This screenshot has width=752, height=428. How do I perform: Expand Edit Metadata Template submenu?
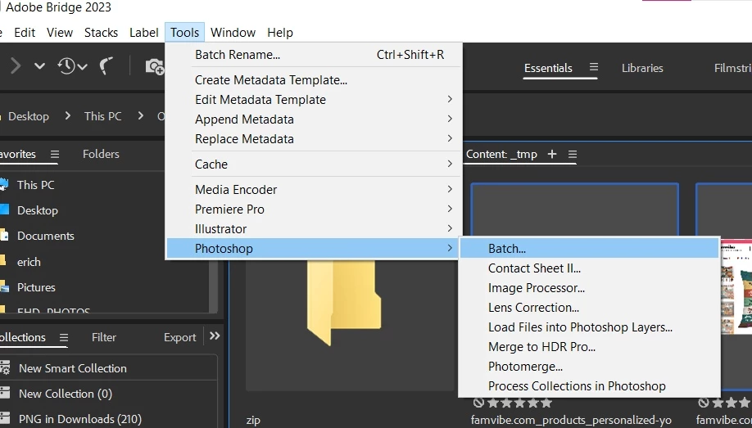click(x=314, y=100)
